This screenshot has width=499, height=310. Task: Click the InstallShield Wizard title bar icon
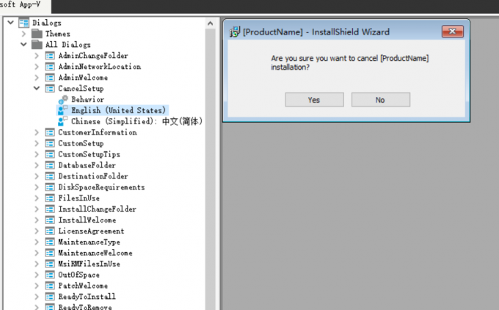[235, 32]
